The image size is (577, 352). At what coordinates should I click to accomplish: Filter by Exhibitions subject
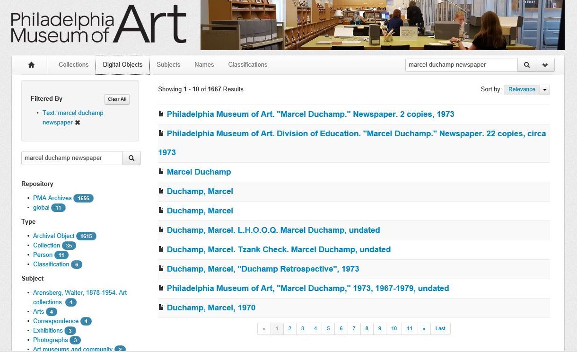(x=48, y=331)
